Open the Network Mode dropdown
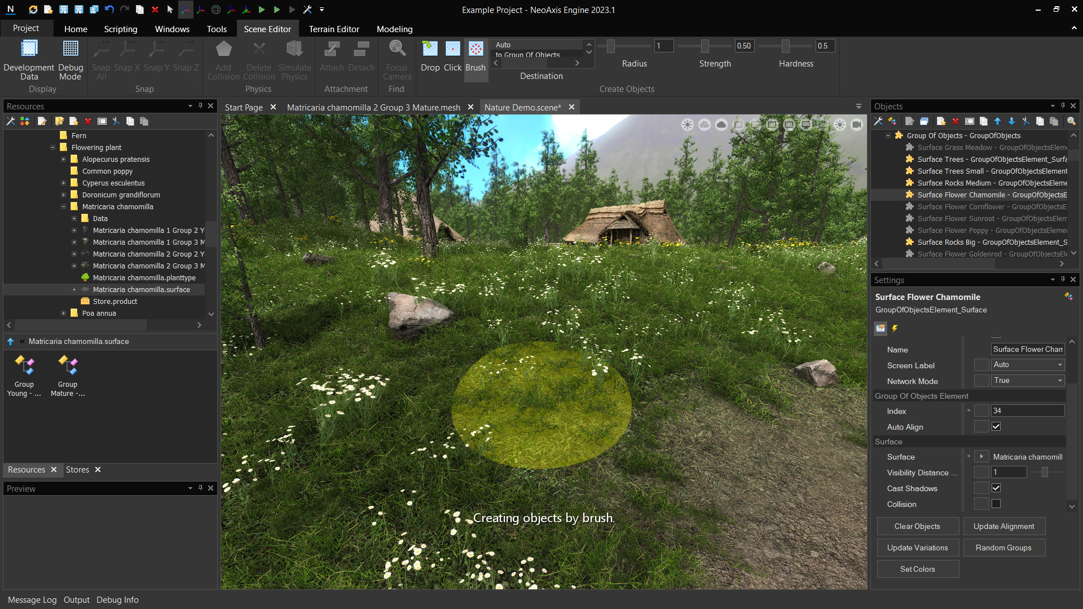 coord(1059,381)
